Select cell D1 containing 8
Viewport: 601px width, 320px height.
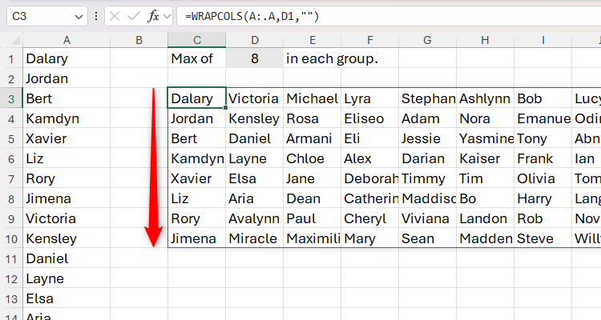pos(255,58)
